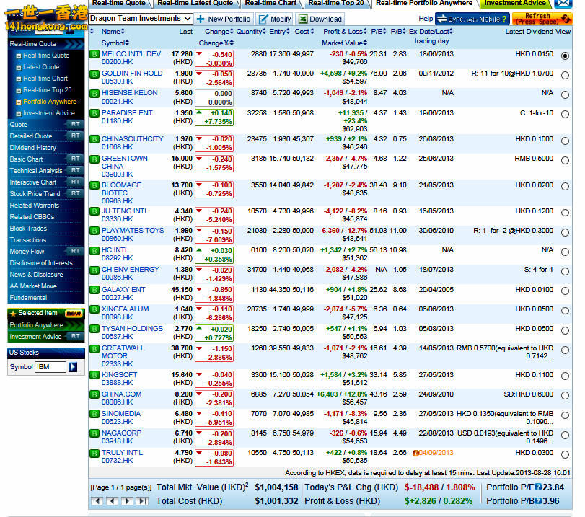This screenshot has width=585, height=517.
Task: Click the Modify button
Action: [x=275, y=19]
